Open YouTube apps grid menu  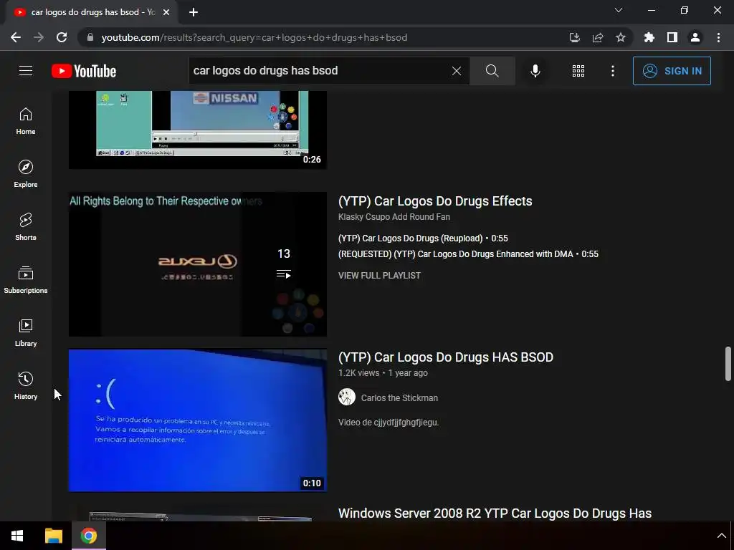tap(578, 71)
